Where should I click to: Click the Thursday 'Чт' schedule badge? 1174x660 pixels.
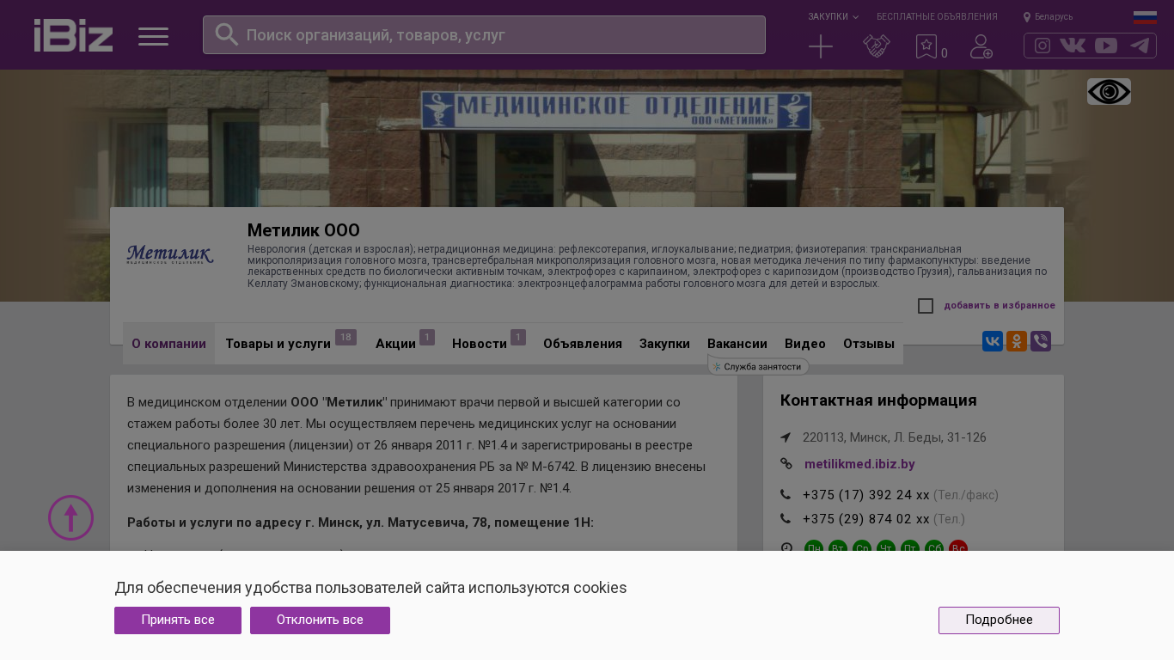[x=886, y=549]
